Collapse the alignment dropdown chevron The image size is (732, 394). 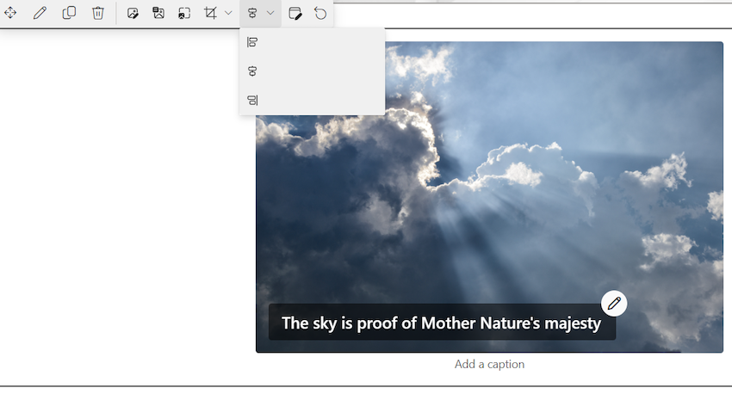coord(270,13)
